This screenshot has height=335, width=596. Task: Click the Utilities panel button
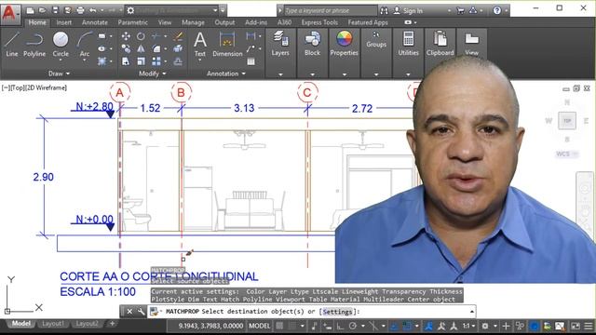(x=408, y=45)
